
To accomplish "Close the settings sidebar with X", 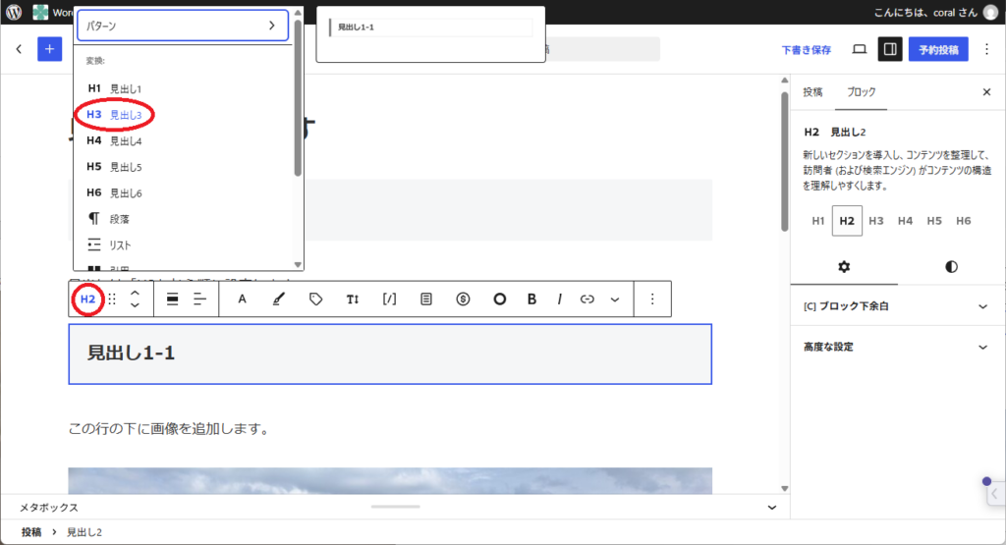I will coord(986,92).
